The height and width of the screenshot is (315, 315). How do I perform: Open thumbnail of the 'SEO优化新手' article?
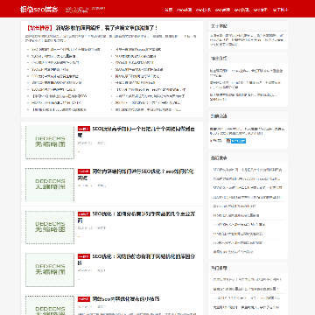click(50, 143)
